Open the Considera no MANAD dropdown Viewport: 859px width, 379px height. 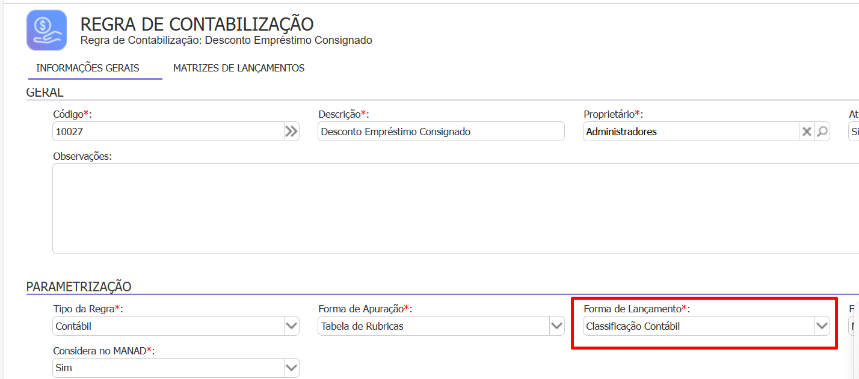click(x=291, y=368)
